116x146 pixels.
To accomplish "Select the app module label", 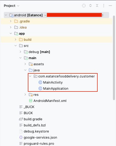I will (22, 34).
